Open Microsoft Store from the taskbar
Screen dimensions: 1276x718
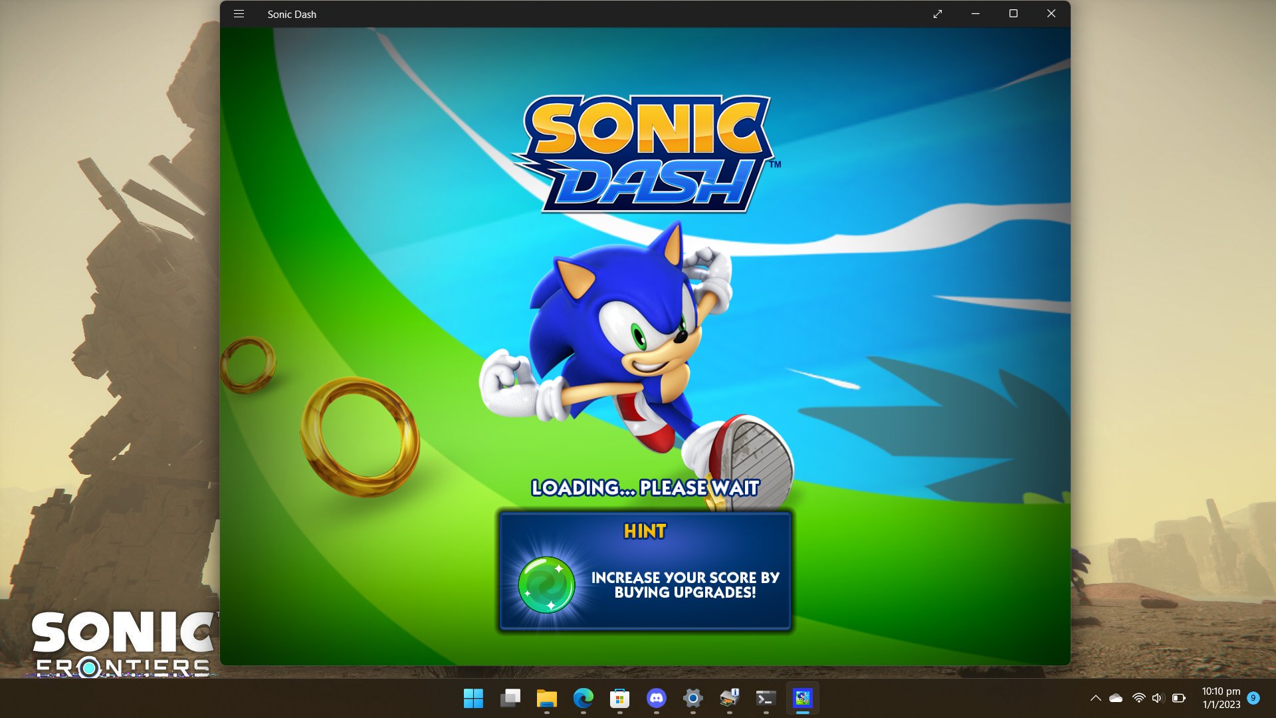tap(619, 698)
